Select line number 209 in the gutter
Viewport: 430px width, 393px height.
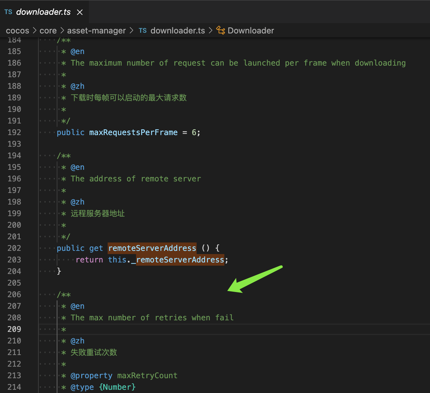(x=15, y=329)
